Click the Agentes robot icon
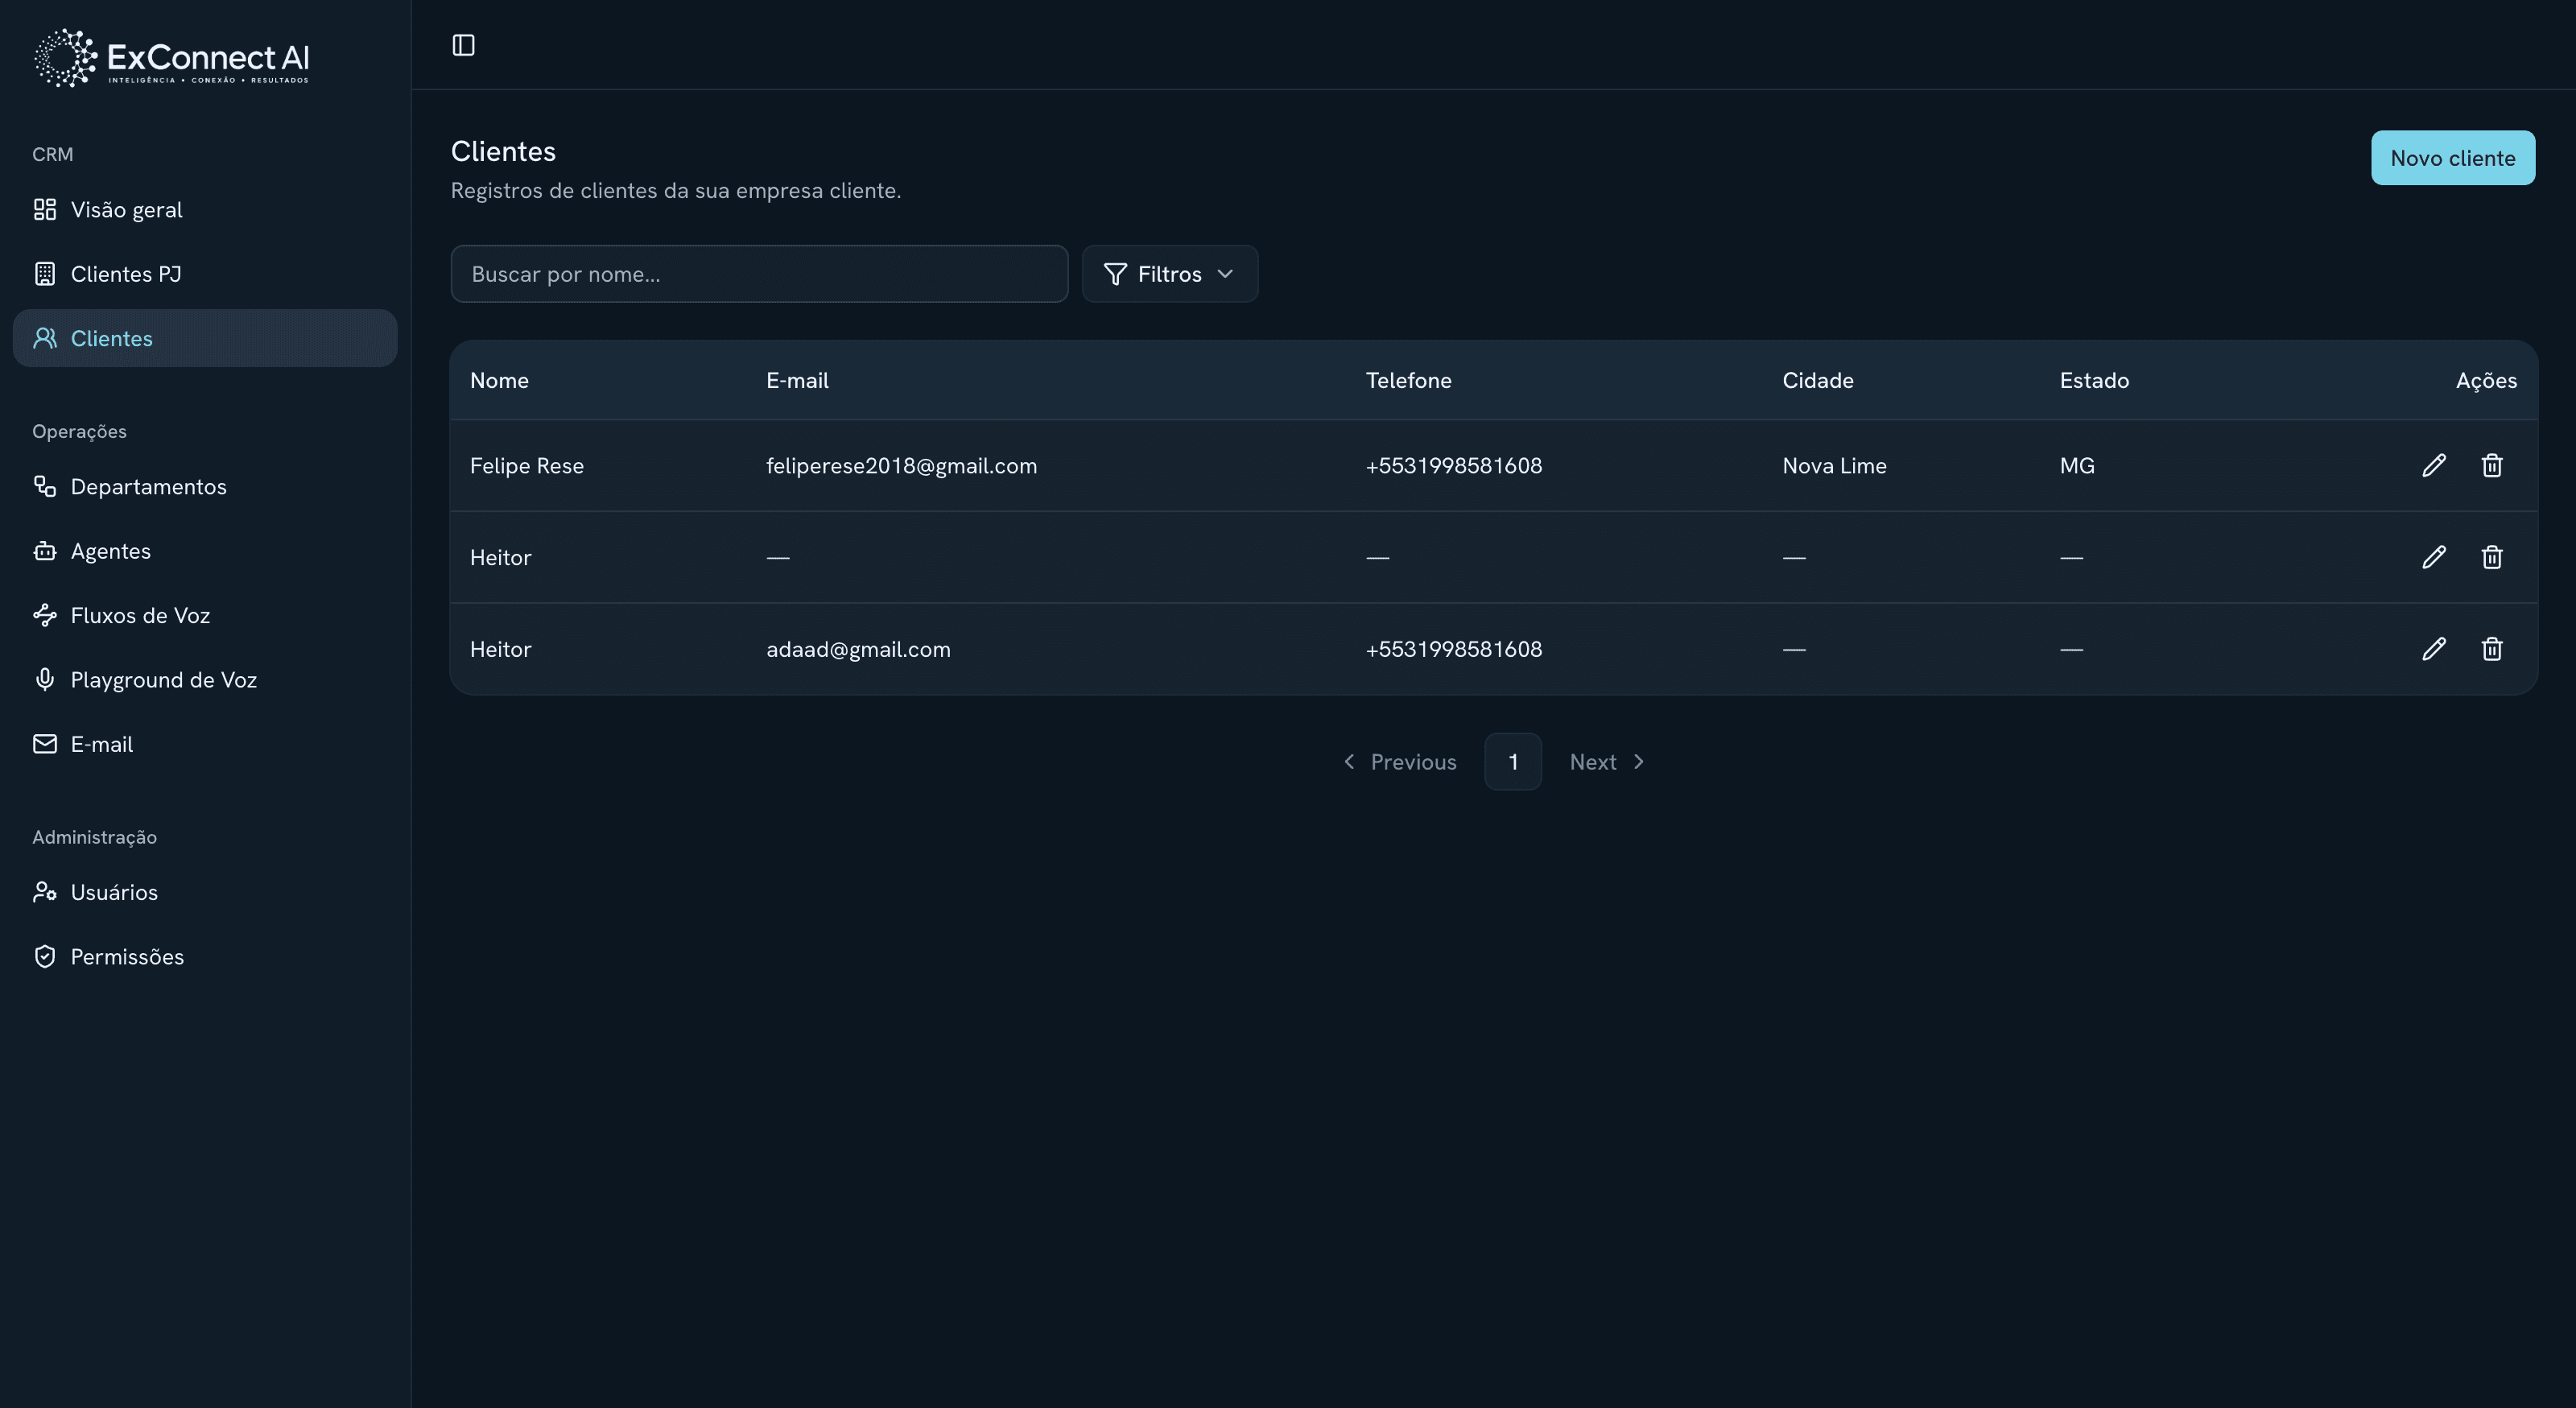The width and height of the screenshot is (2576, 1408). pyautogui.click(x=45, y=551)
